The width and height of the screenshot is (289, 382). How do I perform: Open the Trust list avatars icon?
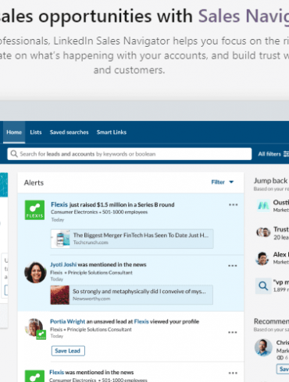pyautogui.click(x=263, y=232)
